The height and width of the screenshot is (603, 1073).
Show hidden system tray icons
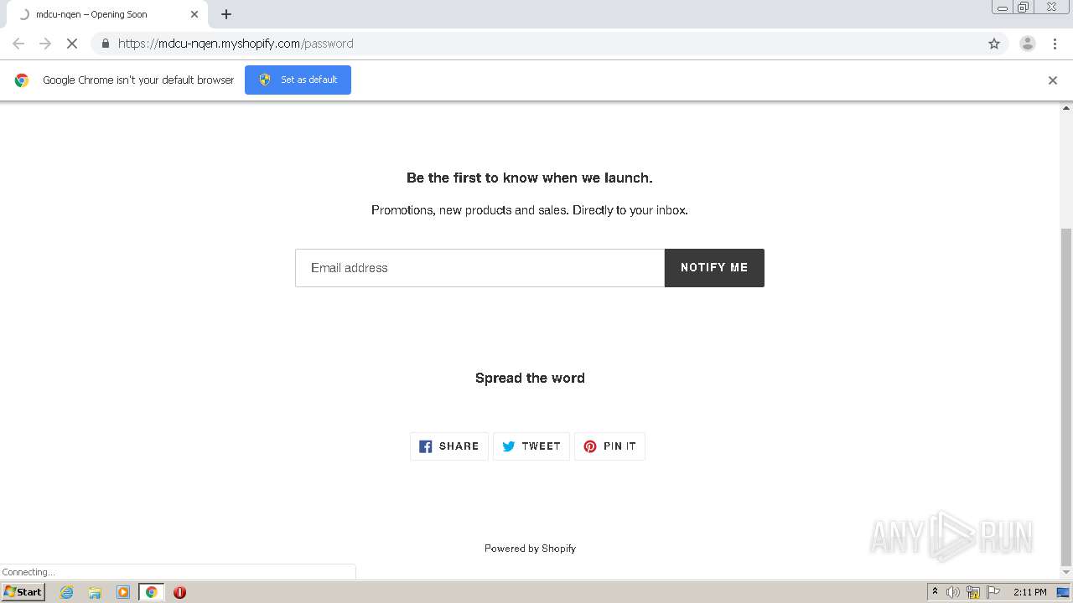936,591
